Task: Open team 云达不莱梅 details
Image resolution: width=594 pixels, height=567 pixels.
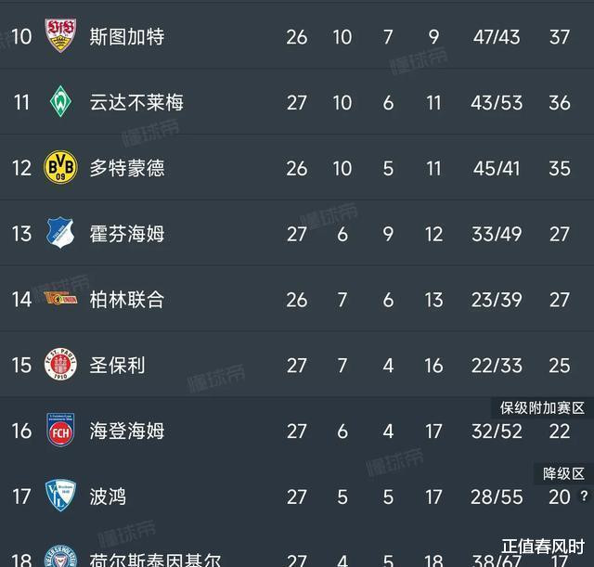Action: point(136,102)
